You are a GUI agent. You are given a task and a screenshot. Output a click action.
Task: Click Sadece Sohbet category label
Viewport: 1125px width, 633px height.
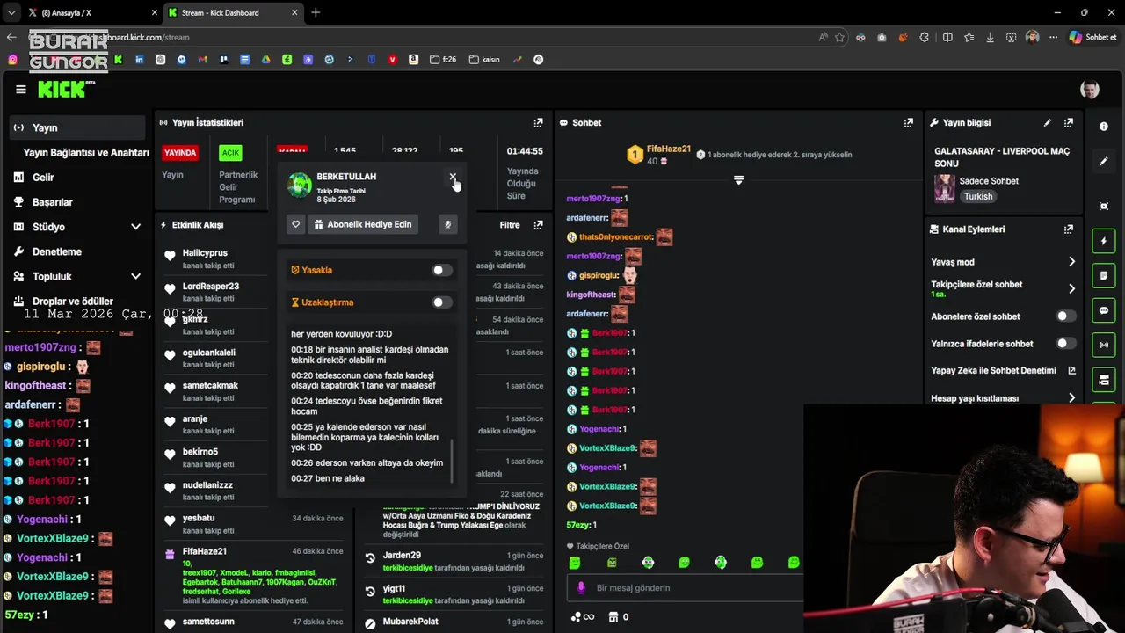(989, 181)
